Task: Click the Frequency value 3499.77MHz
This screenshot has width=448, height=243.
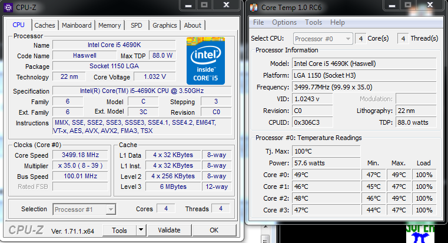Action: (x=364, y=87)
